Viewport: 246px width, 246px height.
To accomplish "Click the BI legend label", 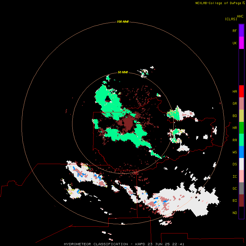I will click(x=235, y=201).
